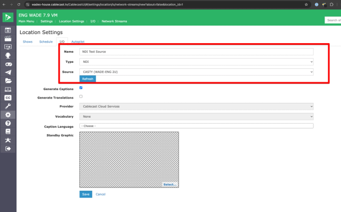This screenshot has width=341, height=212.
Task: Click Select... on the Standby Graphic
Action: [x=170, y=184]
